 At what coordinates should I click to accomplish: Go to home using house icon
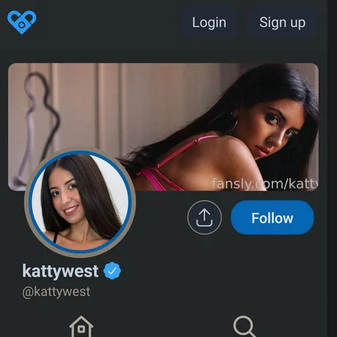click(x=81, y=327)
